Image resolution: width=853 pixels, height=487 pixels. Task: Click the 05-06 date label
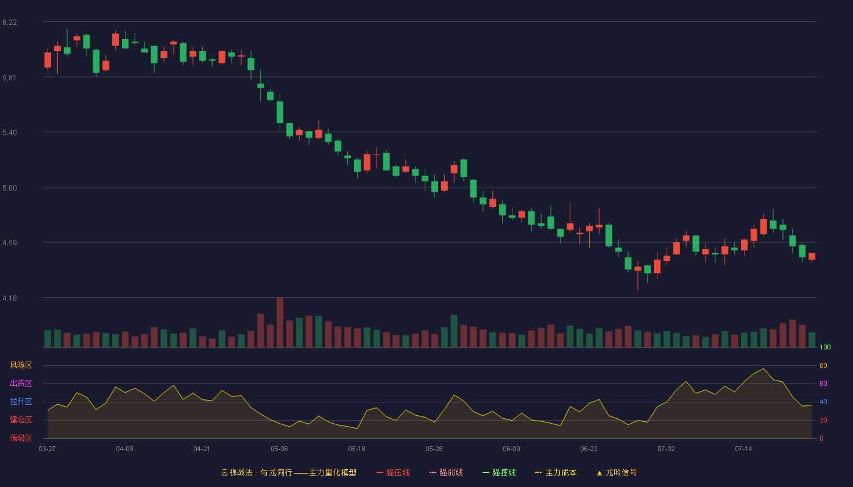(x=279, y=449)
